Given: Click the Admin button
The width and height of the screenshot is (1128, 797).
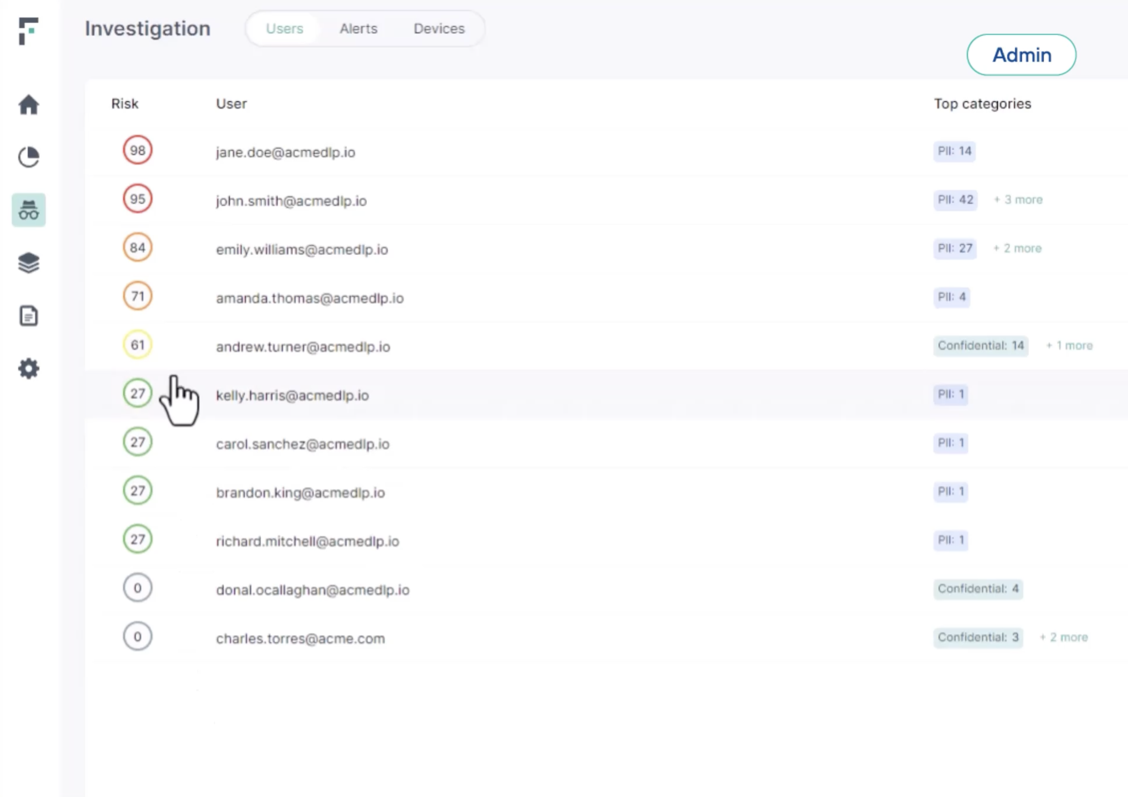Looking at the screenshot, I should pyautogui.click(x=1021, y=55).
